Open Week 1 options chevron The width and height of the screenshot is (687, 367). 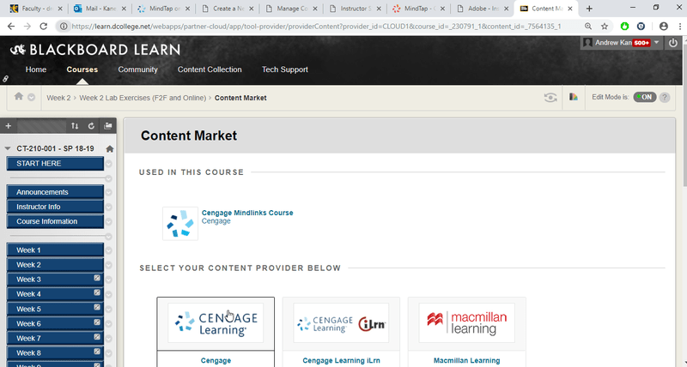(109, 250)
